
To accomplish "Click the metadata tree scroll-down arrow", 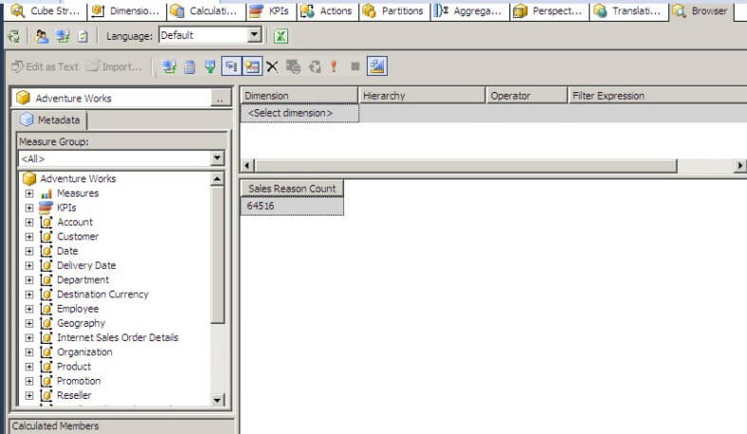I will (x=217, y=400).
